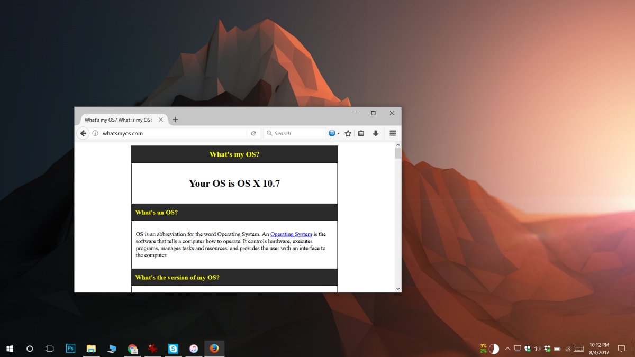The image size is (635, 357).
Task: Click the globe extension icon in toolbar
Action: point(332,133)
